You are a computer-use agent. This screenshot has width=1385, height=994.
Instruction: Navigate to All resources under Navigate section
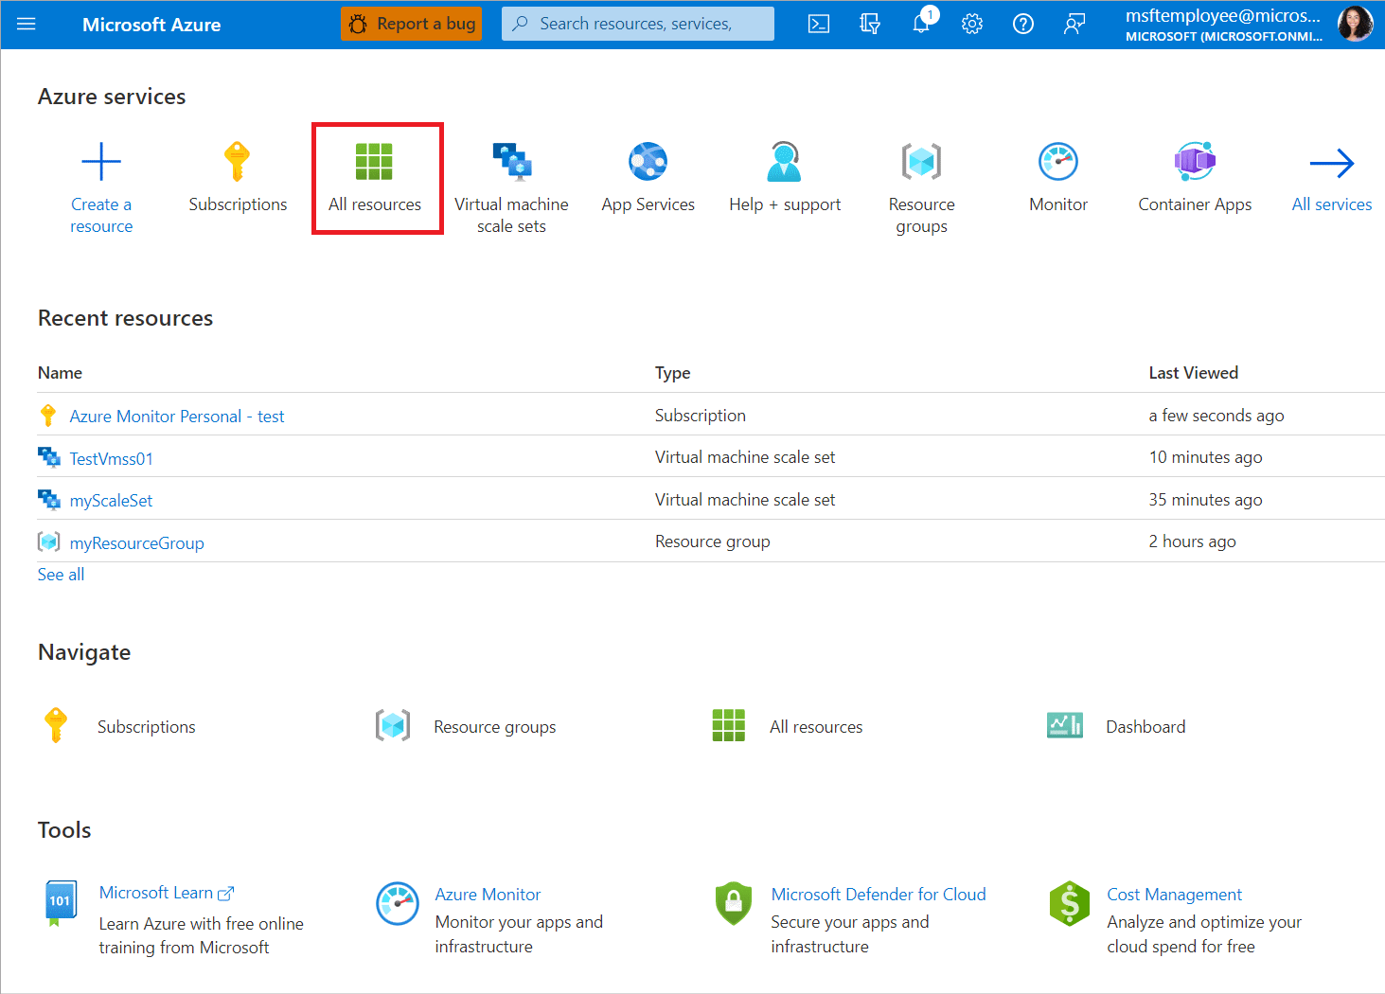click(816, 727)
